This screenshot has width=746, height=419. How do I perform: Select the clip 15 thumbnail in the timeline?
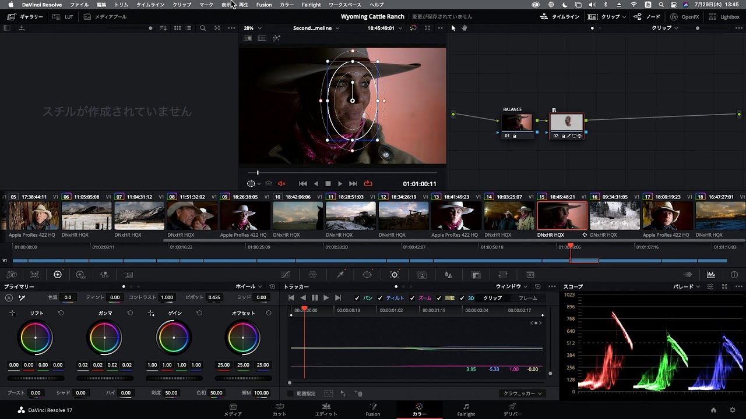click(x=563, y=215)
